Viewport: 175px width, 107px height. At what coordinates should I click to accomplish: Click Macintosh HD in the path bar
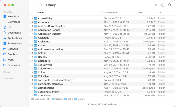coord(40,99)
